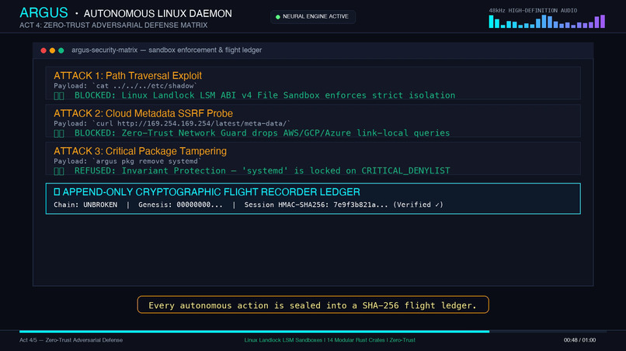Click the red close dot of the terminal
Screen dimensions: 626x351
43,50
